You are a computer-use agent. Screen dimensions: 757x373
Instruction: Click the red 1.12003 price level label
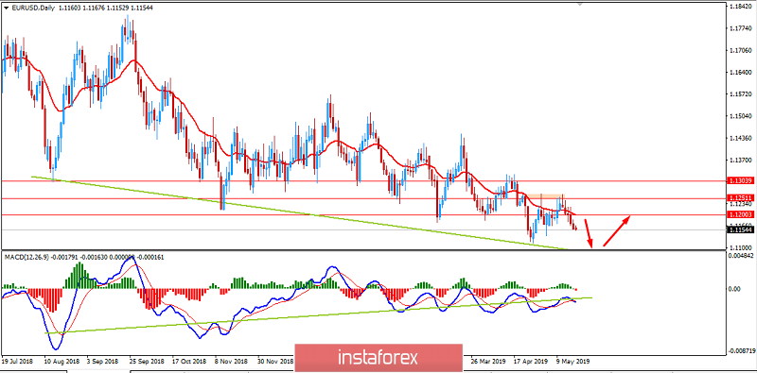[x=742, y=215]
